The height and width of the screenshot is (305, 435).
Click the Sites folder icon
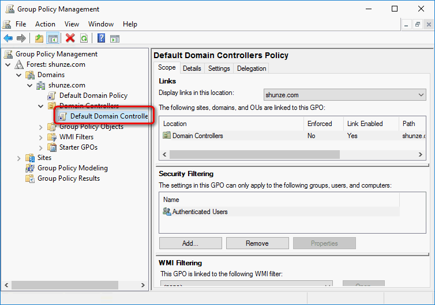click(x=30, y=158)
